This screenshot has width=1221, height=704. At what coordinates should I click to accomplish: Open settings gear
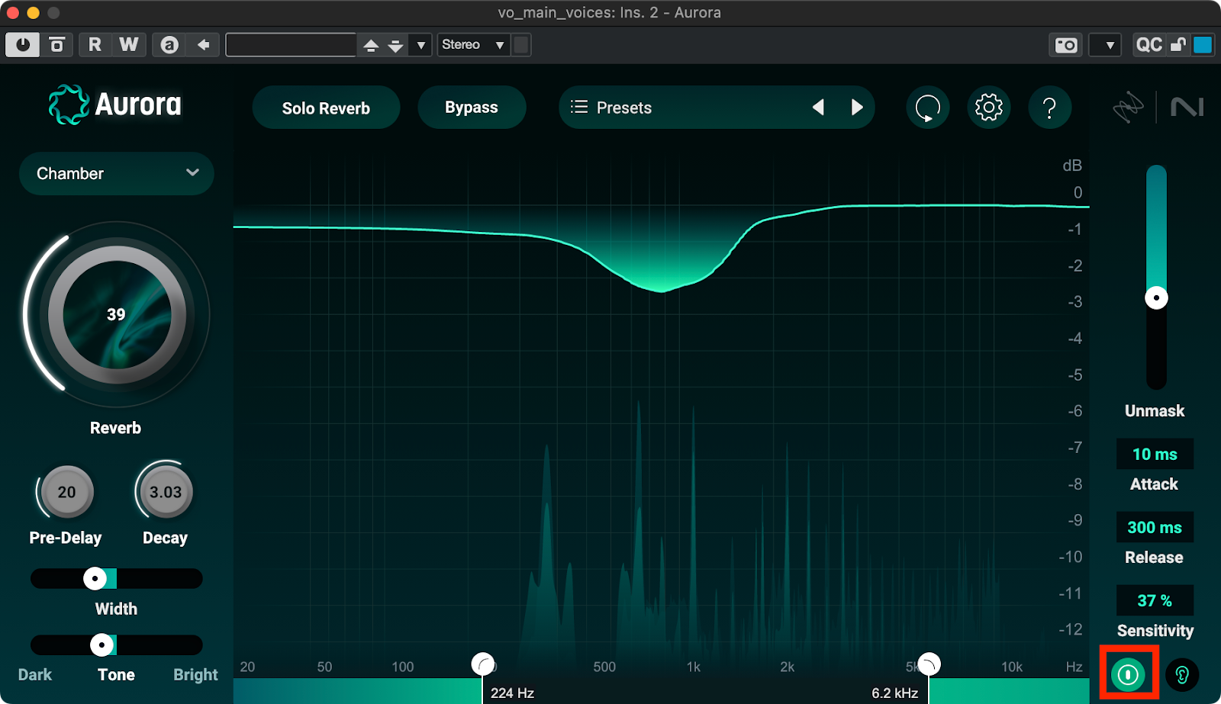pos(989,108)
